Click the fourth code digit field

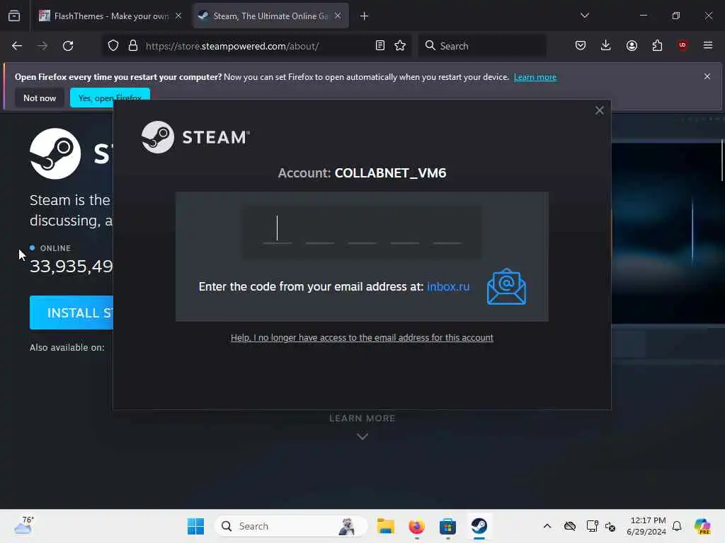(404, 229)
